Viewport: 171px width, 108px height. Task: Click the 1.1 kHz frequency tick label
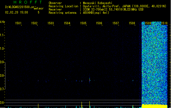[x=2, y=35]
